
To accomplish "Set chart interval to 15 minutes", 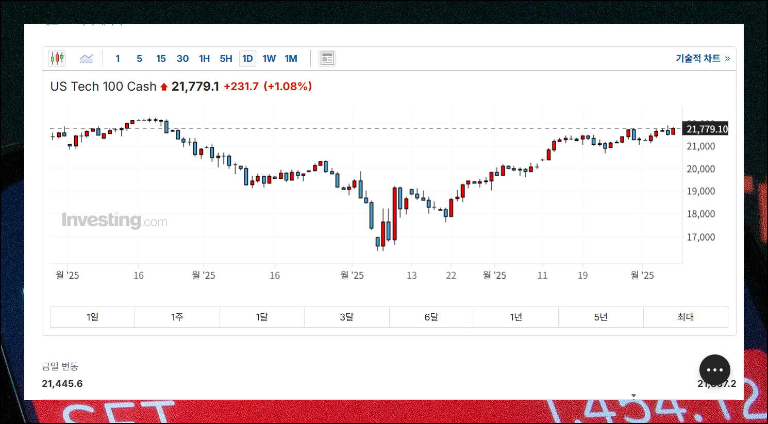I will [x=161, y=59].
